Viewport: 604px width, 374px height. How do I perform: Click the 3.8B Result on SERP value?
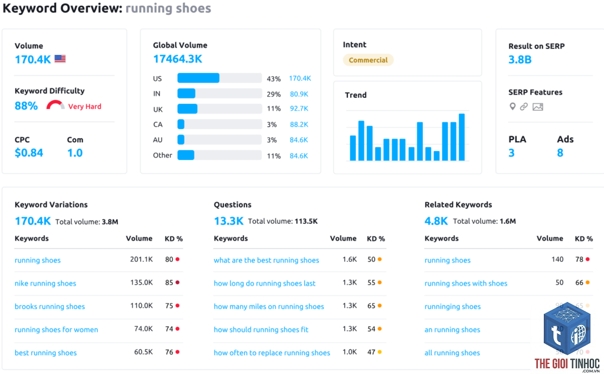(x=520, y=60)
